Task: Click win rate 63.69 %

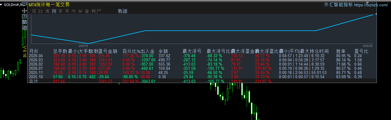Action: click(343, 77)
